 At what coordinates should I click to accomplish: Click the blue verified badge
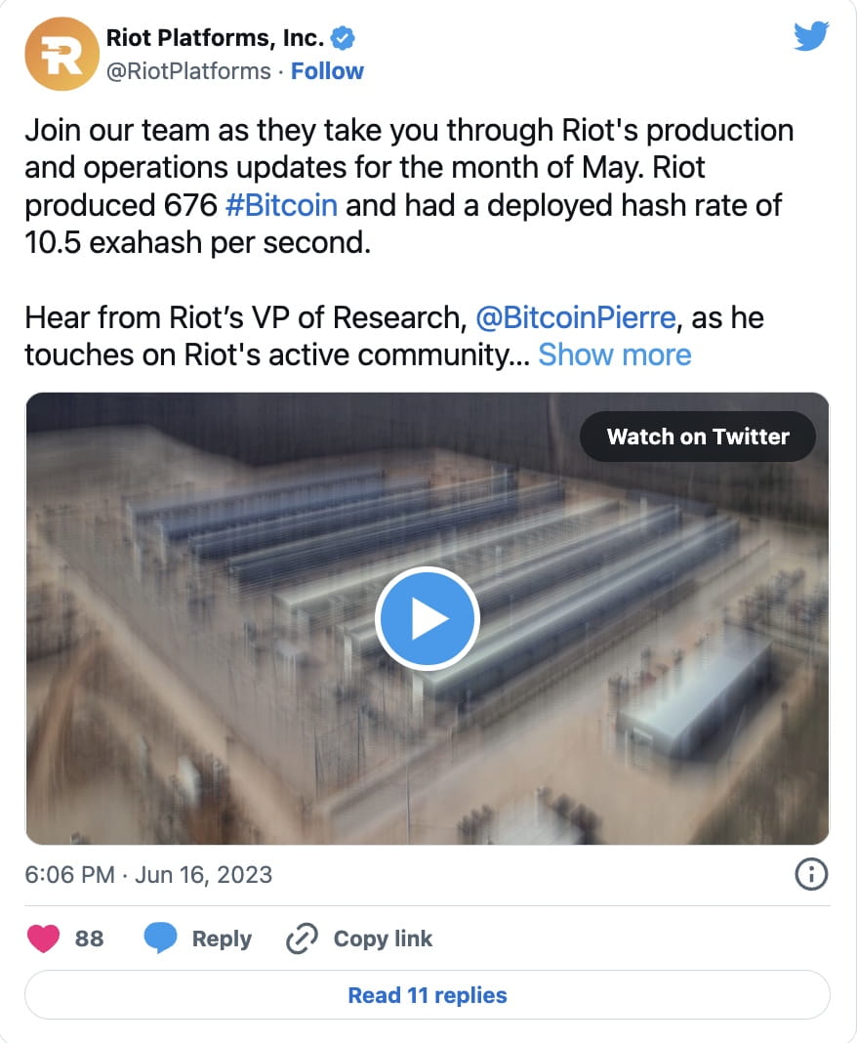click(x=342, y=37)
